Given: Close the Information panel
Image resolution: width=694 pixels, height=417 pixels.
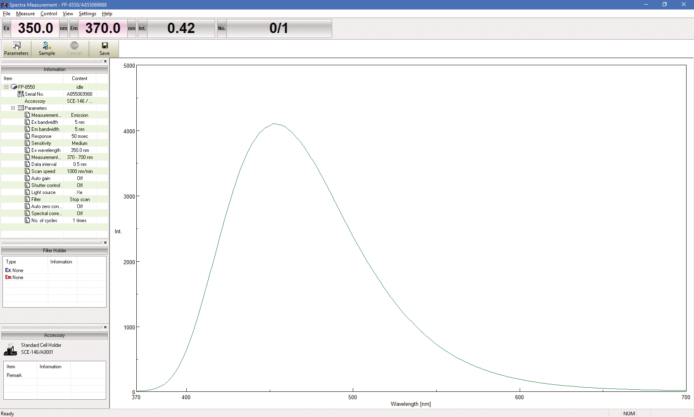Looking at the screenshot, I should point(105,62).
